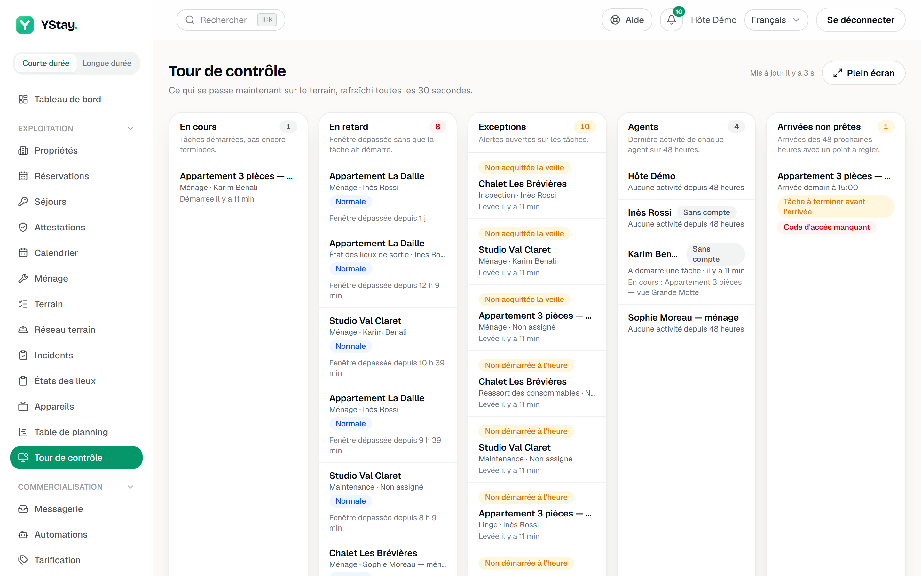
Task: Open Sophie Moreau — ménage agent row
Action: point(686,323)
